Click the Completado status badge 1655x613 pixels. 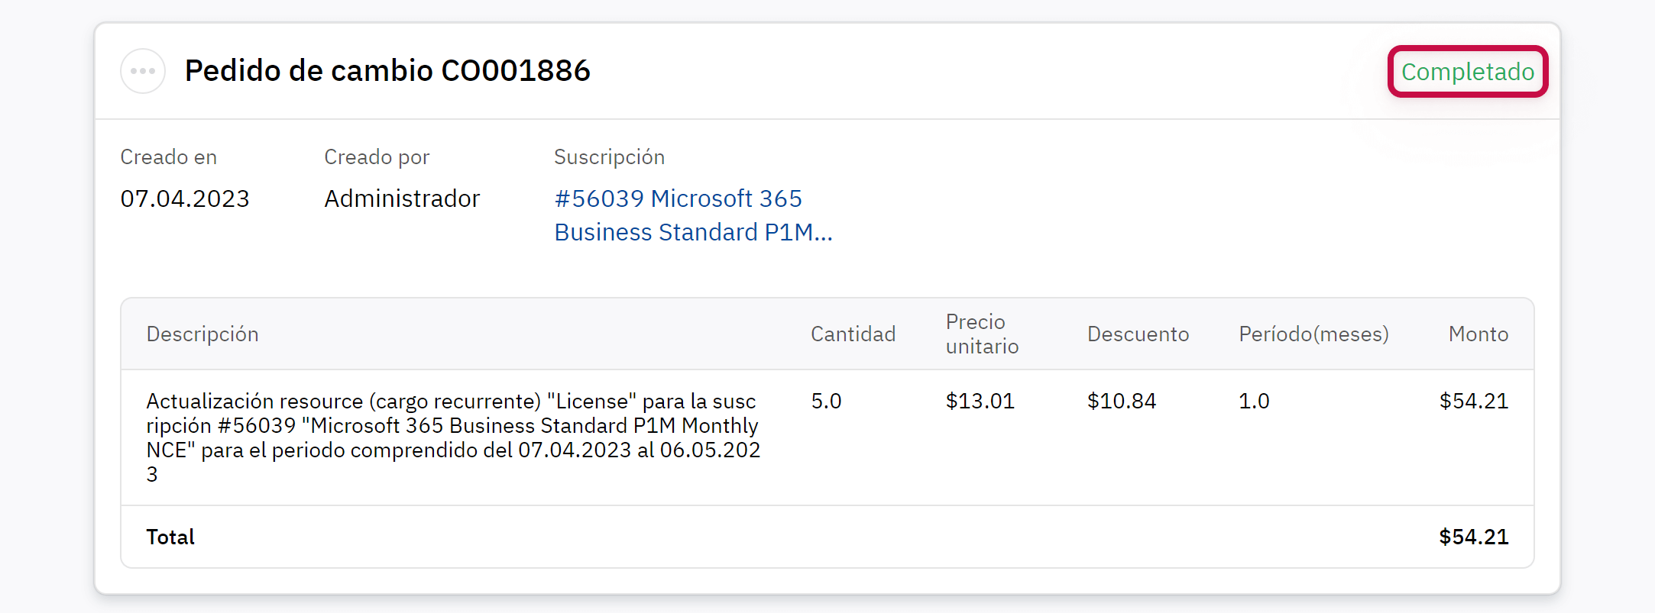pyautogui.click(x=1467, y=72)
